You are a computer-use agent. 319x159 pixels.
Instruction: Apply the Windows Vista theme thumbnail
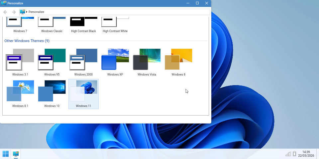[147, 60]
